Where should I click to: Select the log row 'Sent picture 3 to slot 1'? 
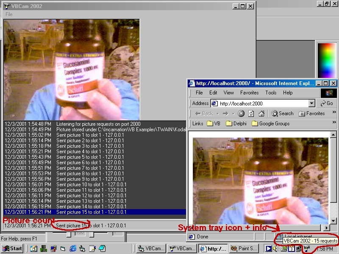click(95, 146)
